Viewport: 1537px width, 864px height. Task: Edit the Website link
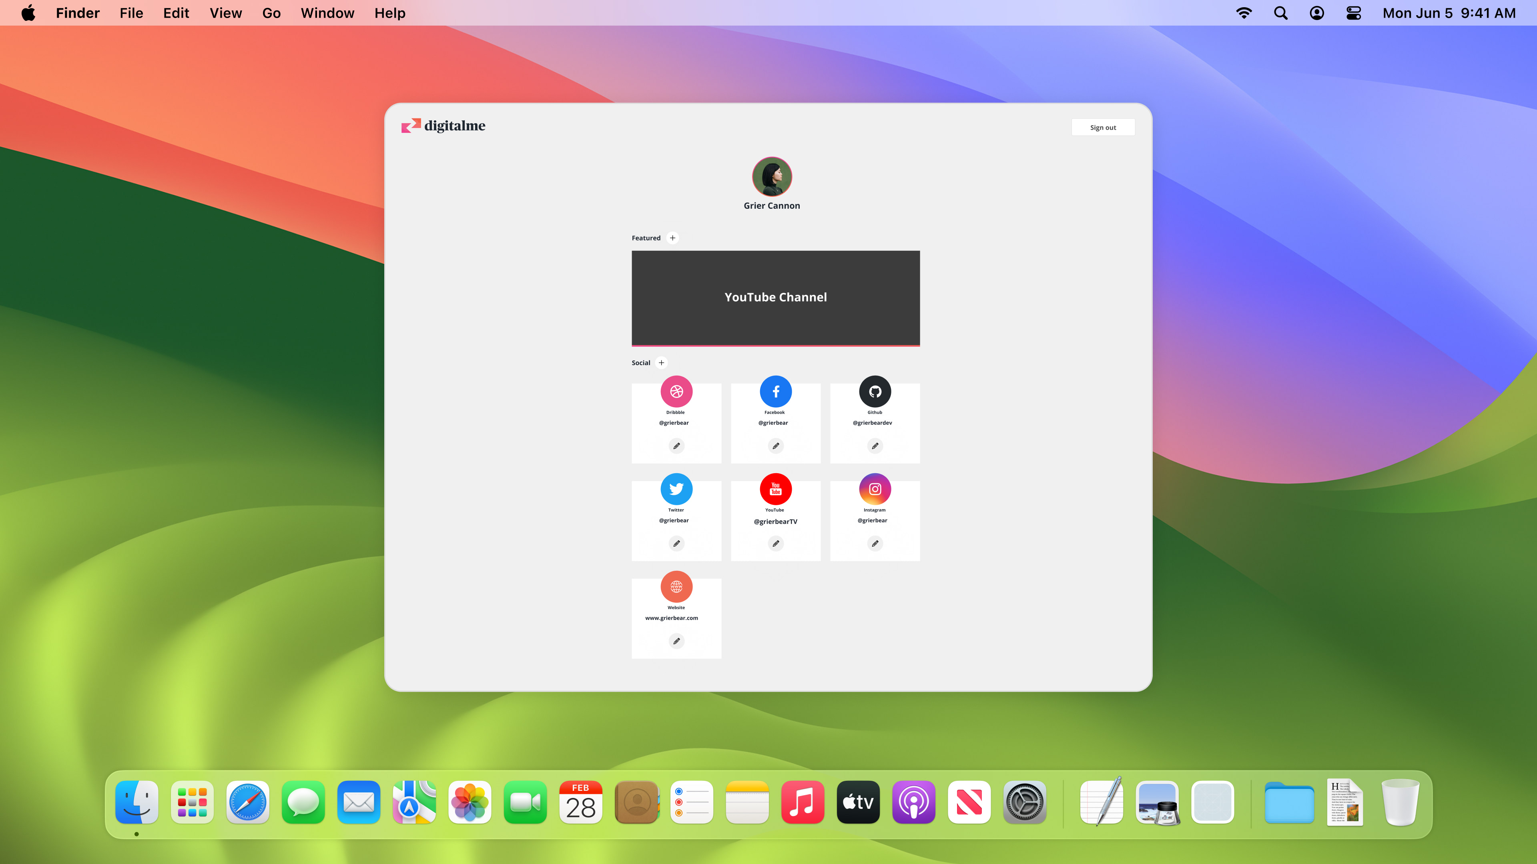click(676, 642)
